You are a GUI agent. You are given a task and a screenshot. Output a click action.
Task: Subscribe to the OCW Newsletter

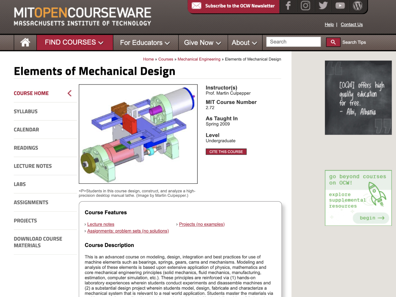point(240,6)
